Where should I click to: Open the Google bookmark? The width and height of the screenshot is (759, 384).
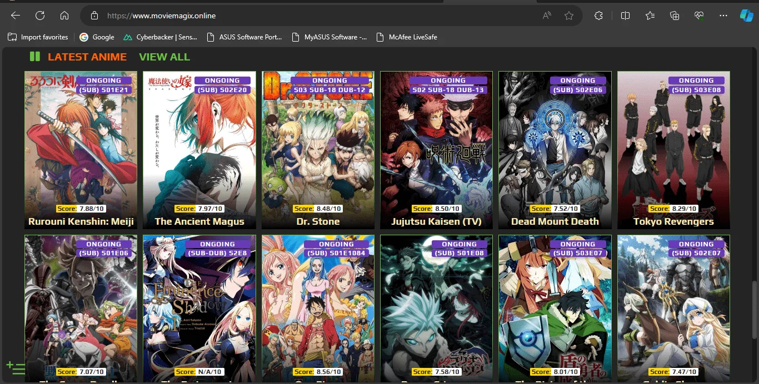tap(97, 37)
